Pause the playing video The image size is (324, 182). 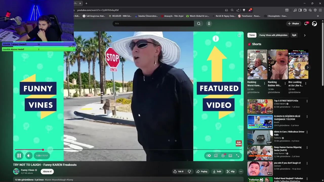point(19,156)
